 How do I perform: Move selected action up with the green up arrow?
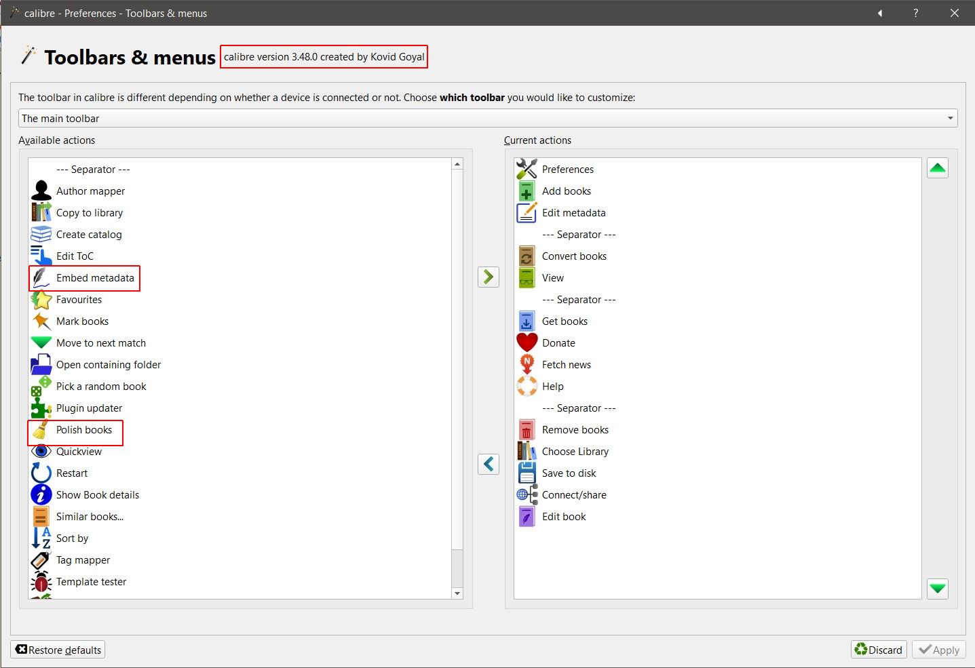[938, 168]
